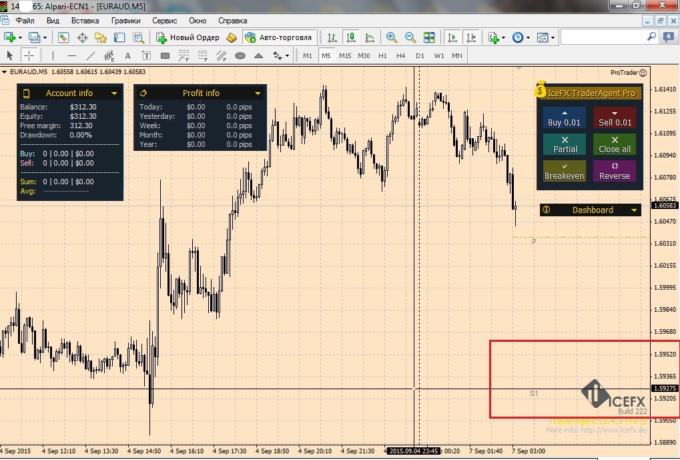Screen dimensions: 680x460
Task: Switch chart to candlesticks icon
Action: point(351,38)
